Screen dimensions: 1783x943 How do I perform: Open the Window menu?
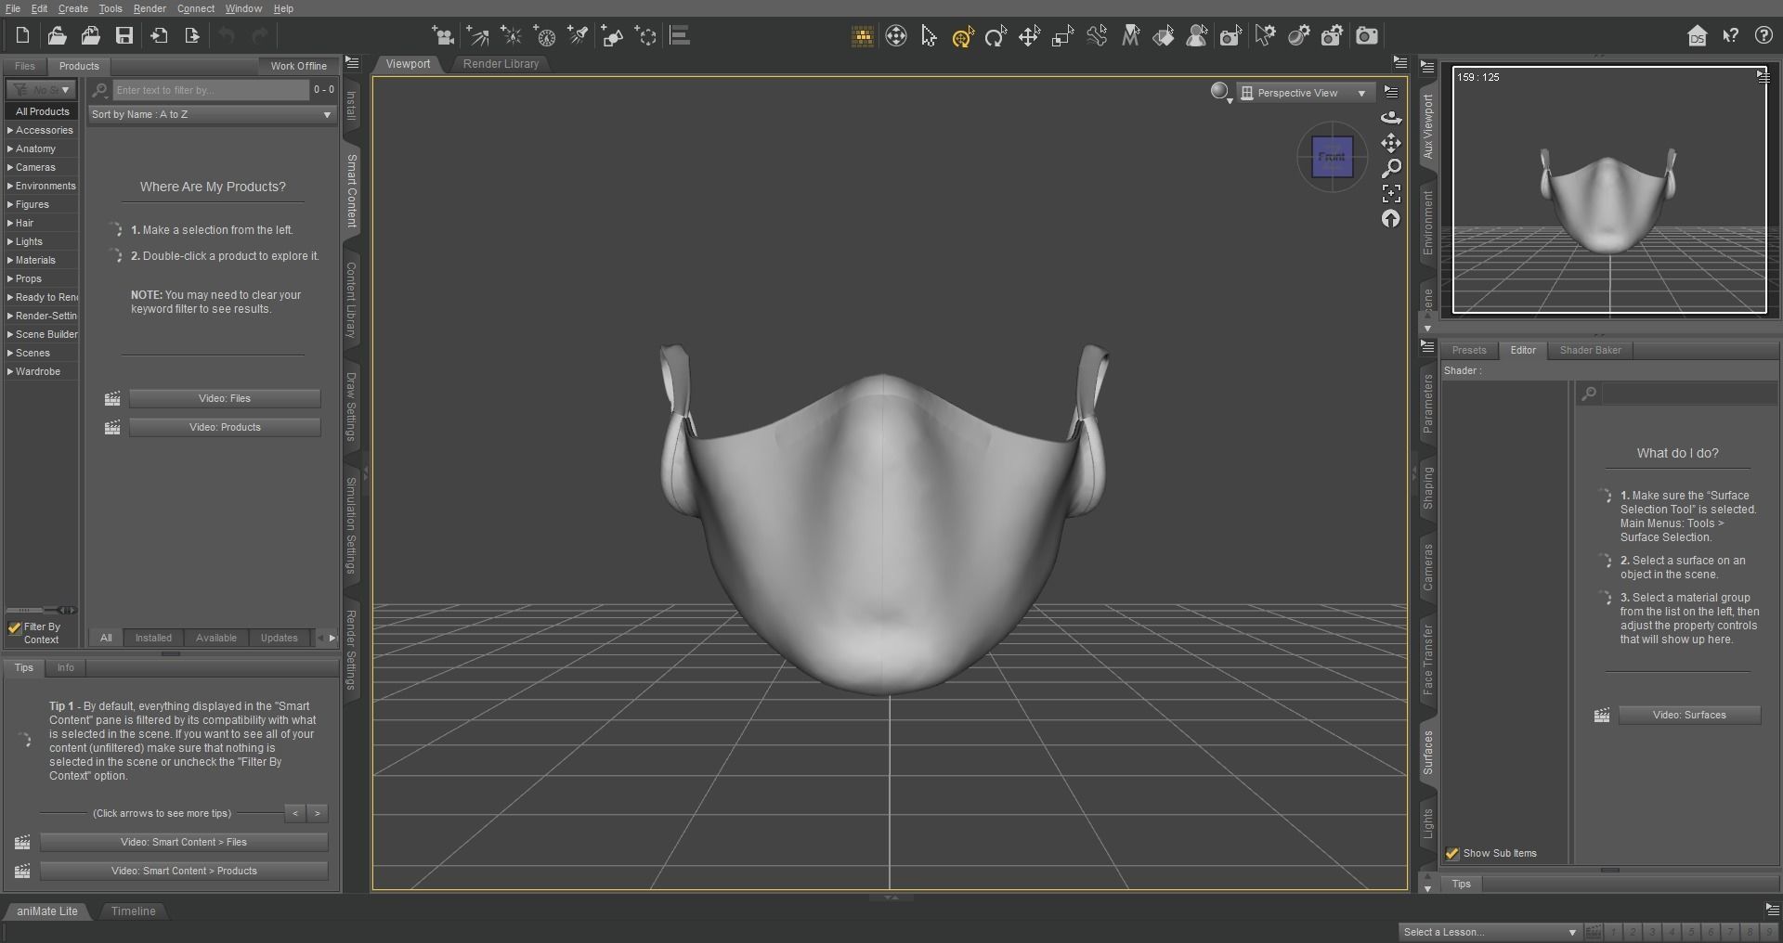242,8
